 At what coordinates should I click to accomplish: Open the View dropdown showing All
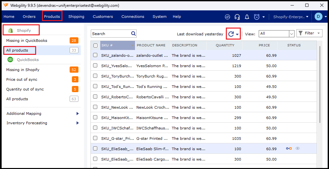[x=291, y=33]
